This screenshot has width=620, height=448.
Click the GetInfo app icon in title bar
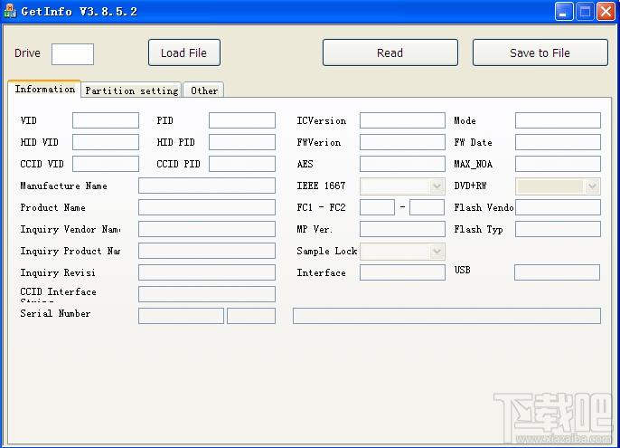[10, 11]
